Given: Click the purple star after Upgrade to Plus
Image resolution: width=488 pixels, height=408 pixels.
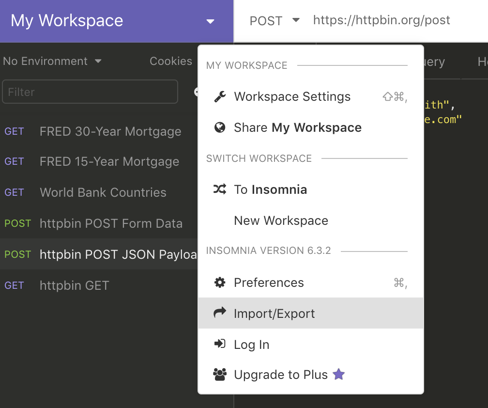Looking at the screenshot, I should [338, 374].
